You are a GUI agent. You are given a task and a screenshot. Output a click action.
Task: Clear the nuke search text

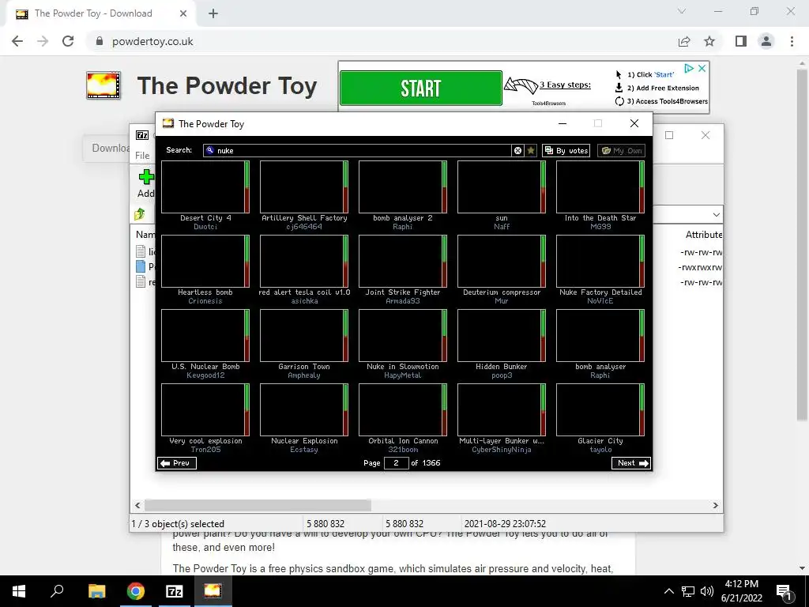point(517,150)
